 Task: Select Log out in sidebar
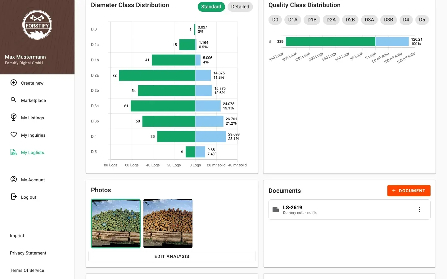(x=37, y=197)
